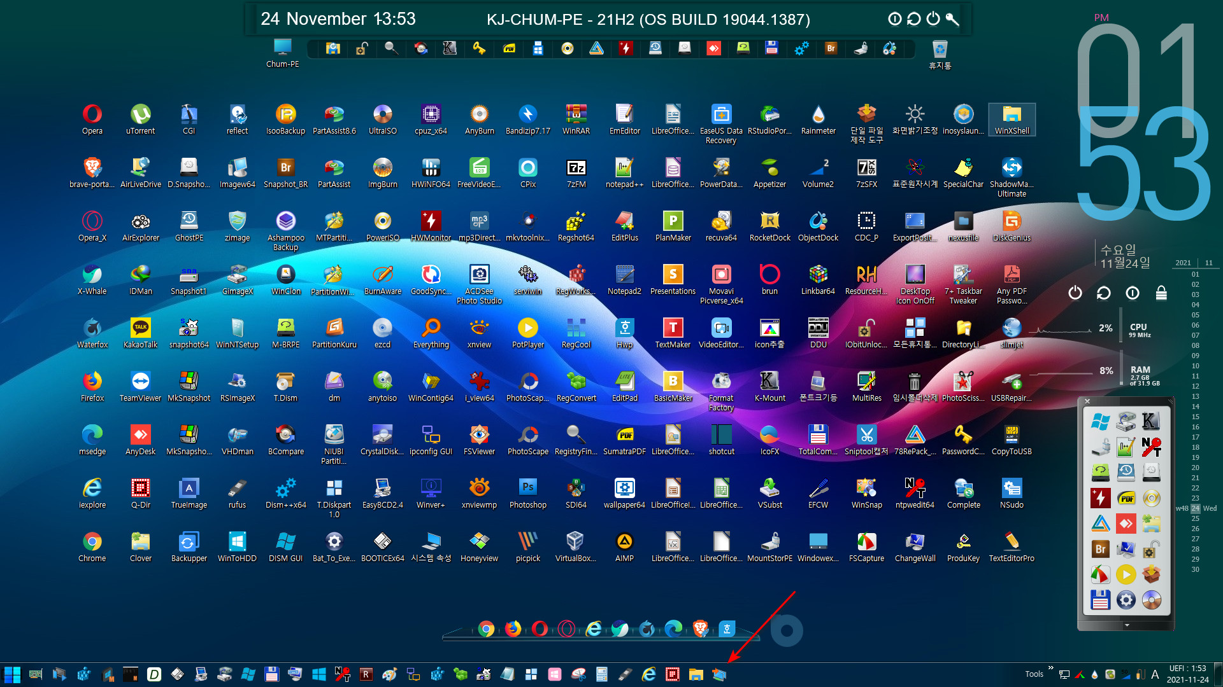This screenshot has width=1223, height=687.
Task: Launch uTorrent from the desktop
Action: (x=140, y=120)
